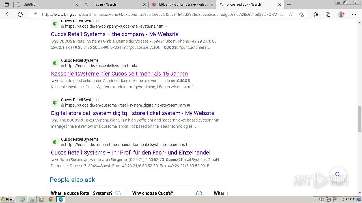Viewport: 362px width, 203px height.
Task: Click Bing floating search magnifier button
Action: point(338,175)
